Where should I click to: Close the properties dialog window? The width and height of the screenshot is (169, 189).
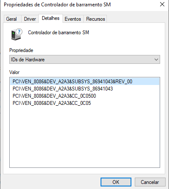[x=162, y=5]
